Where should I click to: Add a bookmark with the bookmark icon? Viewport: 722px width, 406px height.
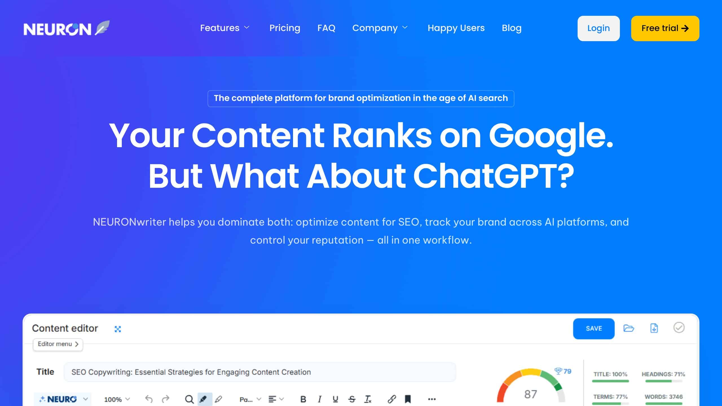[407, 399]
